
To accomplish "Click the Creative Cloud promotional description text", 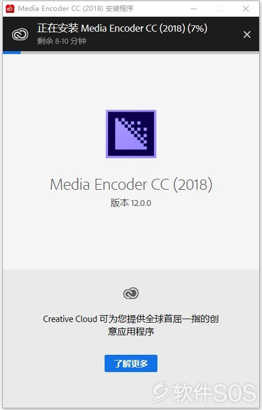I will [131, 325].
